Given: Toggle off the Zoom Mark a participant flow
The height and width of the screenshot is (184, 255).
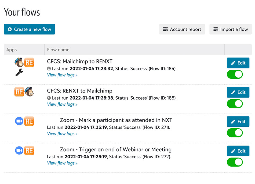Looking at the screenshot, I should (x=235, y=133).
